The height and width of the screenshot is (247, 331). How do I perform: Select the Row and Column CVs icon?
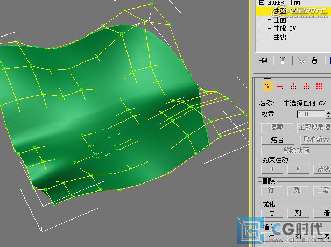[x=307, y=86]
